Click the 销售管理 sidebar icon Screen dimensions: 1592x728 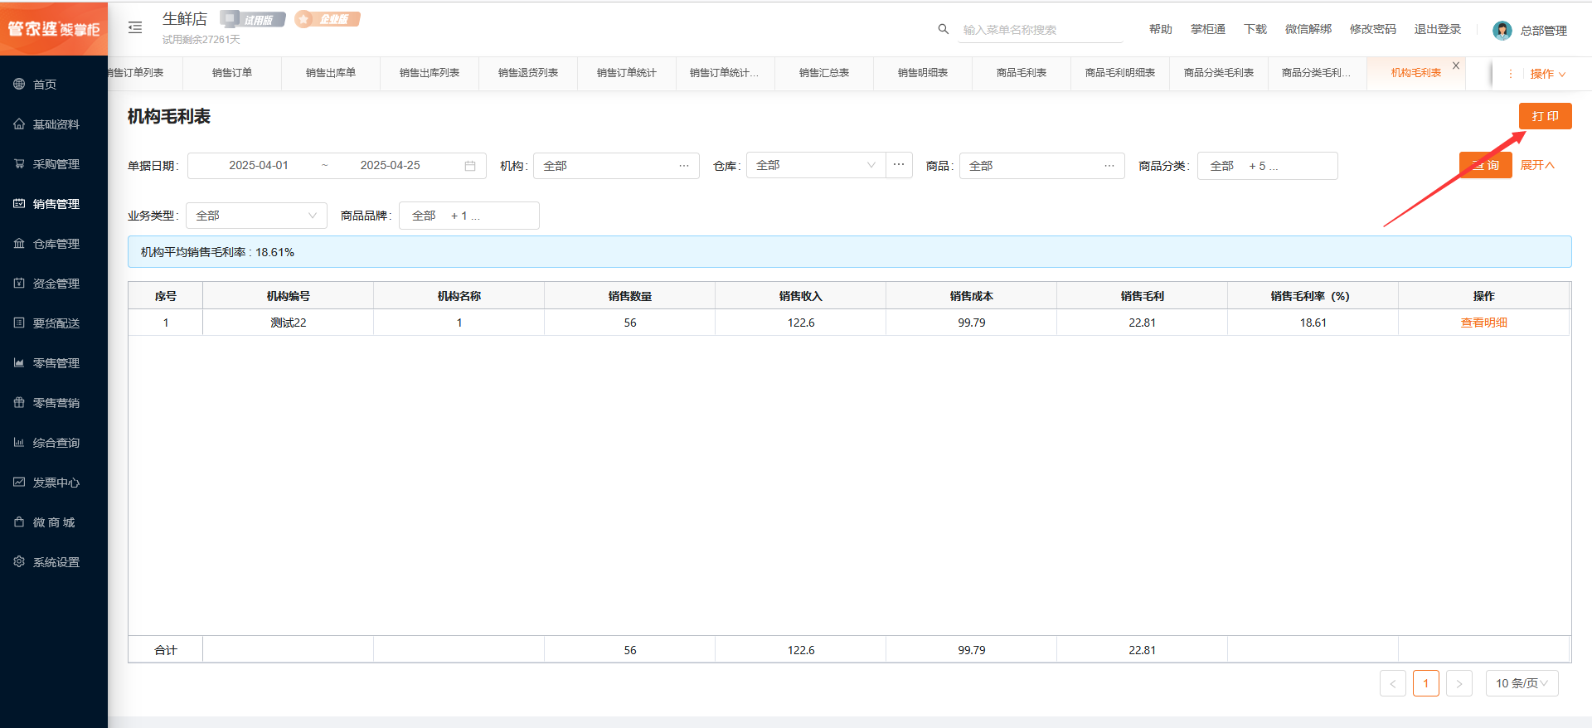pos(19,204)
